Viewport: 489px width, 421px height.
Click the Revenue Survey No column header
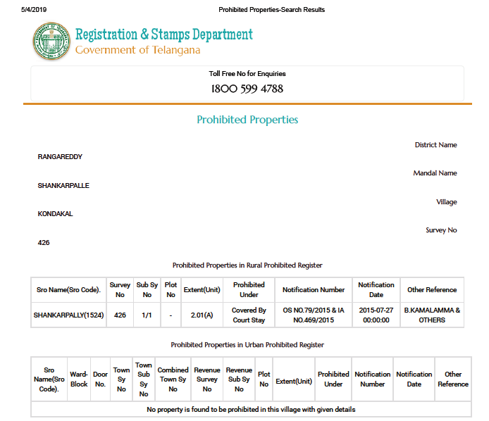click(x=207, y=379)
